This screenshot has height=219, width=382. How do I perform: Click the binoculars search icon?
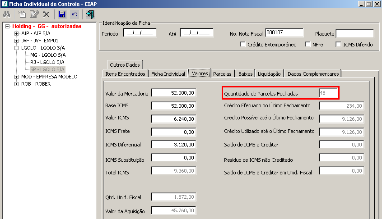click(6, 14)
